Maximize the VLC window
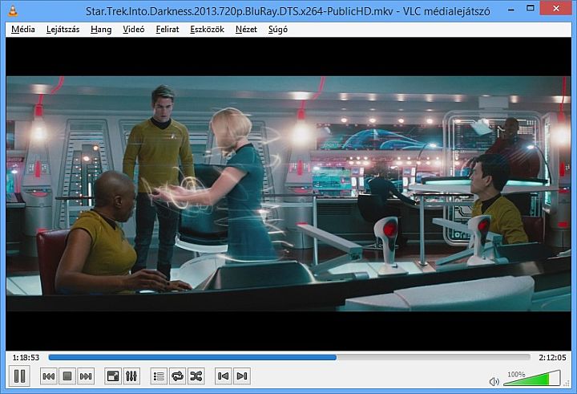 531,8
